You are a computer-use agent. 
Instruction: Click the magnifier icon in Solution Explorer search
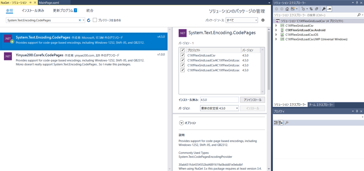pos(359,15)
